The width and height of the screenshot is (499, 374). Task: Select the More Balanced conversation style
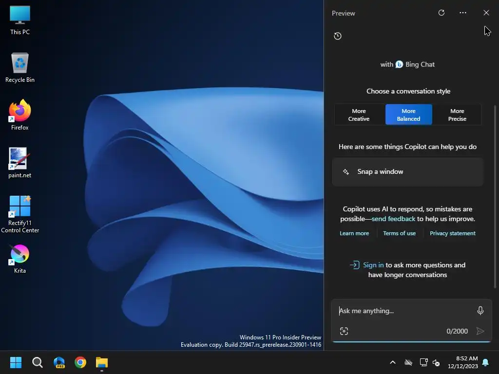pos(409,115)
